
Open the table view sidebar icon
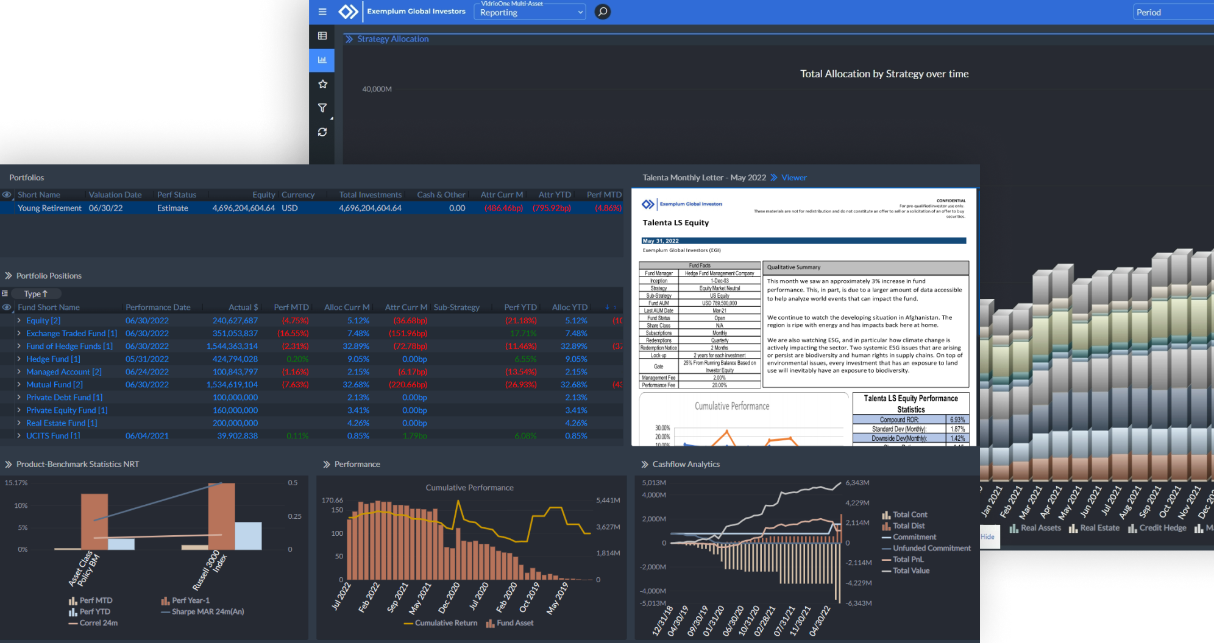click(322, 36)
